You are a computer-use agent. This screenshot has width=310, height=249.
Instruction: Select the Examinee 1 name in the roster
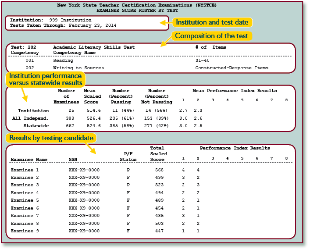tap(25, 170)
